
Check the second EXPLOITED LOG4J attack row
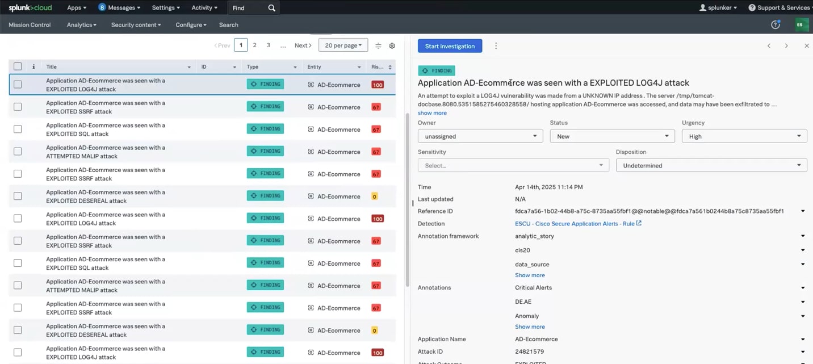(18, 219)
